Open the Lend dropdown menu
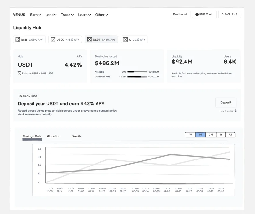This screenshot has width=255, height=214. point(51,15)
